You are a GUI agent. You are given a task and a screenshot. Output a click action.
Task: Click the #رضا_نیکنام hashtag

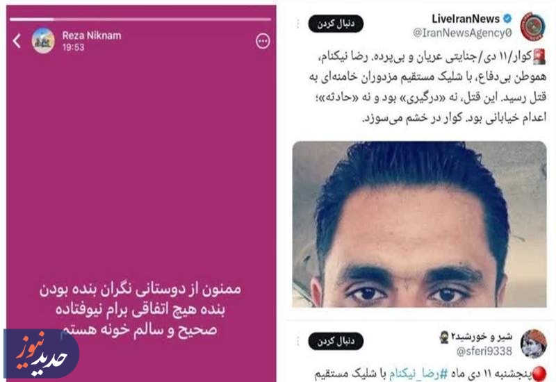coord(418,374)
